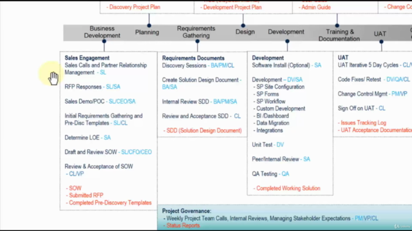Click the connector dot under Business Development

point(104,41)
